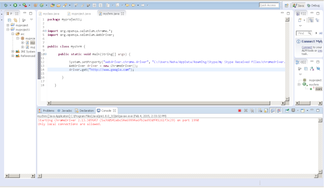Click the Forward navigation arrow
The width and height of the screenshot is (330, 196).
143,5
